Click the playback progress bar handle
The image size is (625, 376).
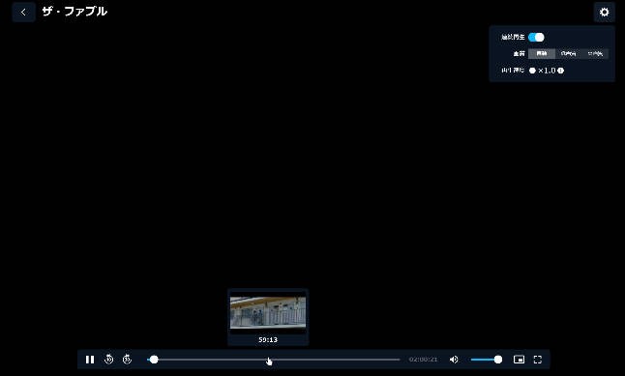(154, 360)
